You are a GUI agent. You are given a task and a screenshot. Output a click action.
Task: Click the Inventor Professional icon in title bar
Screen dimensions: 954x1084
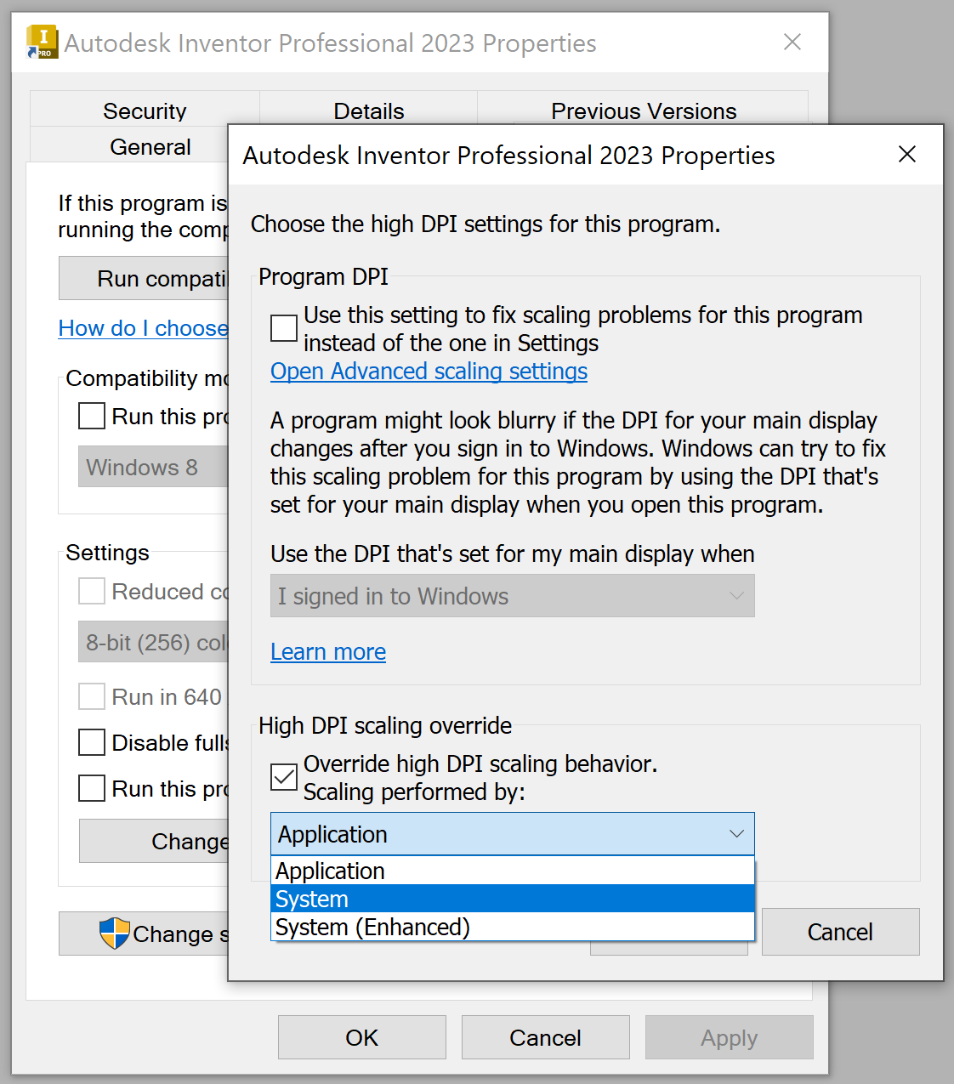(x=41, y=41)
